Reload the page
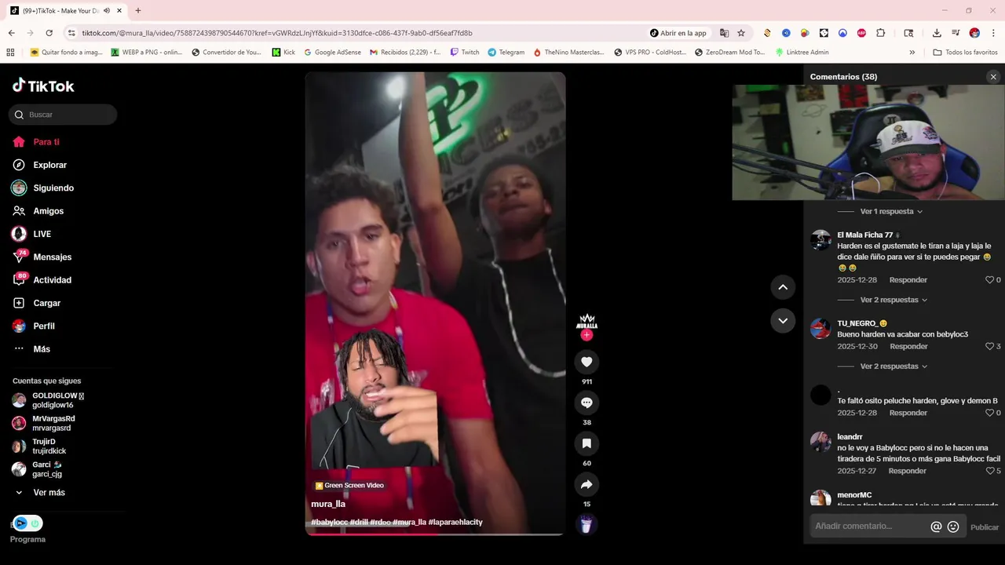 [x=49, y=33]
